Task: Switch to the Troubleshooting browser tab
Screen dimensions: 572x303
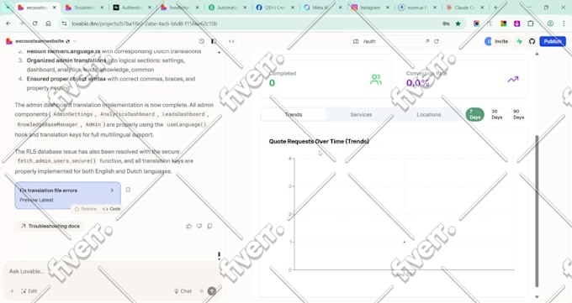Action: [85, 8]
